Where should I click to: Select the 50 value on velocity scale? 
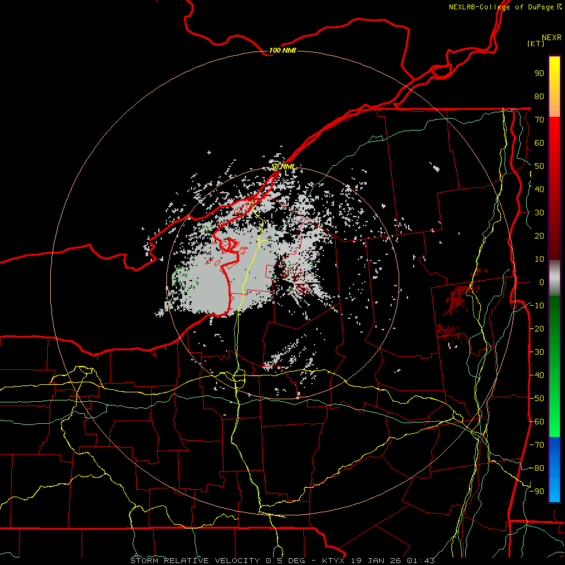539,166
